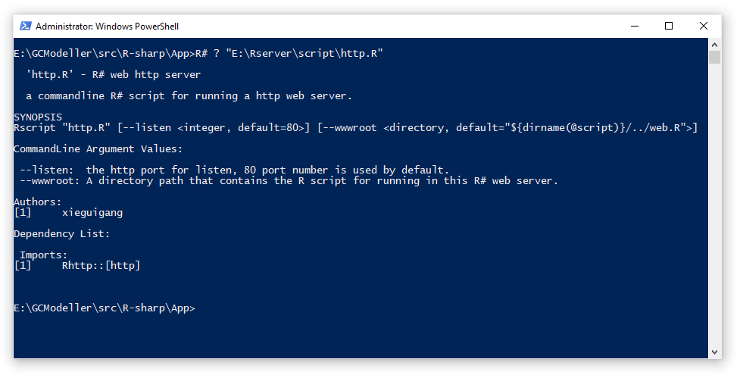The width and height of the screenshot is (740, 375).
Task: Click the PowerShell icon in the title bar
Action: [25, 26]
